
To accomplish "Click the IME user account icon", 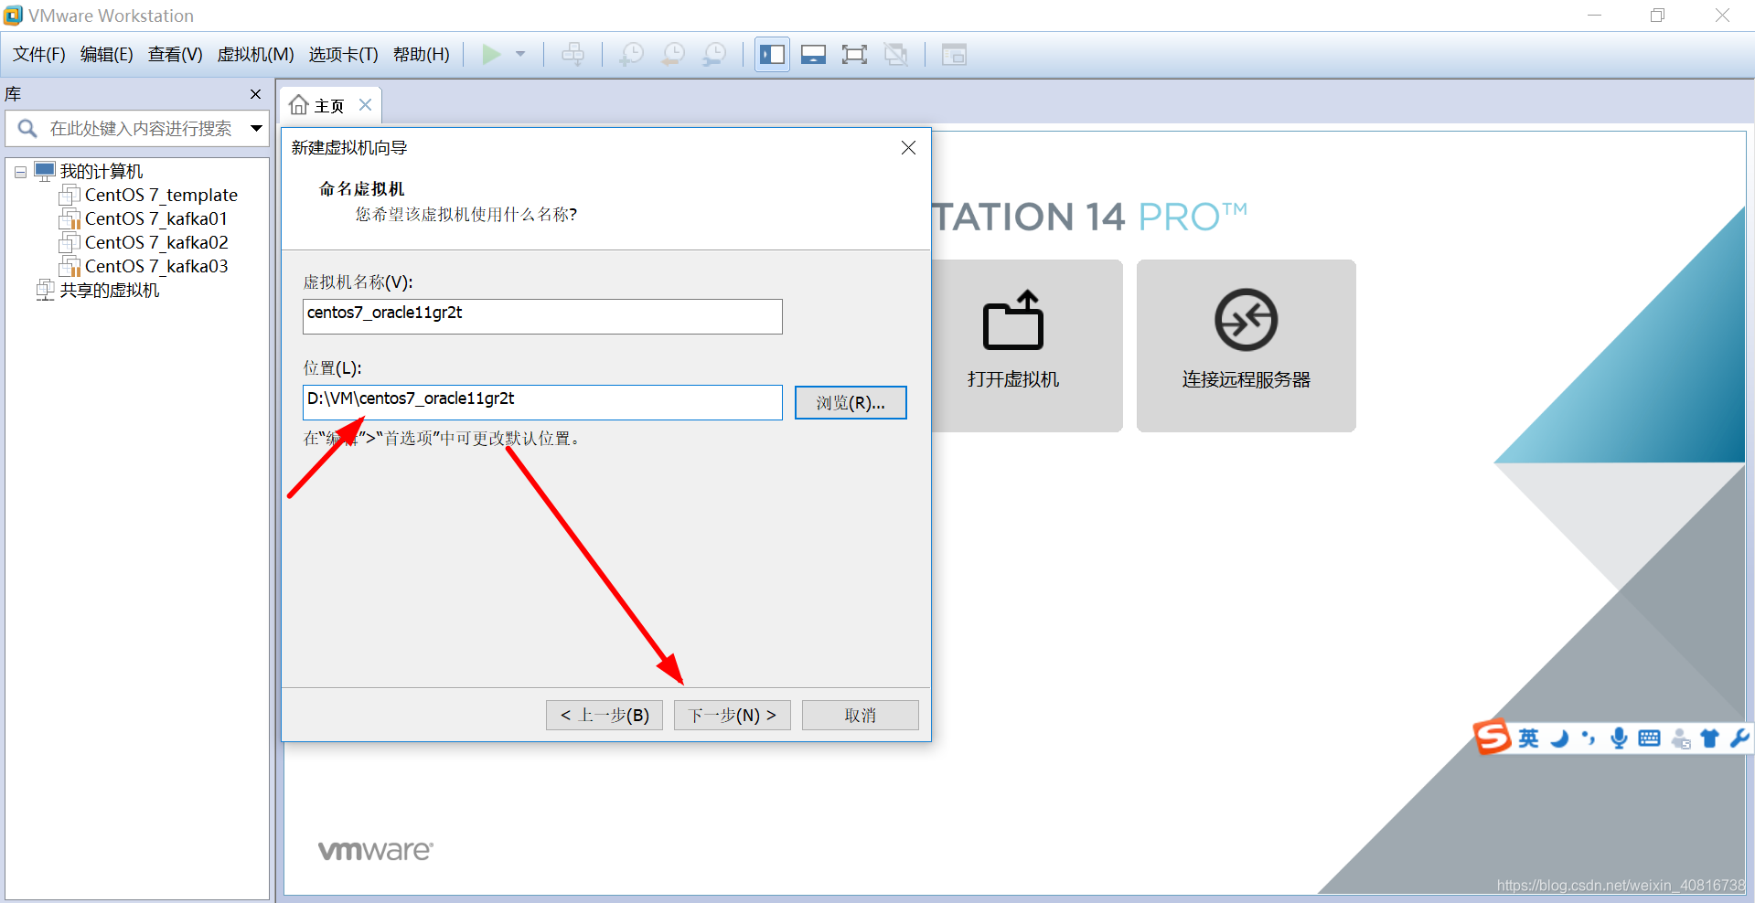I will coord(1680,738).
